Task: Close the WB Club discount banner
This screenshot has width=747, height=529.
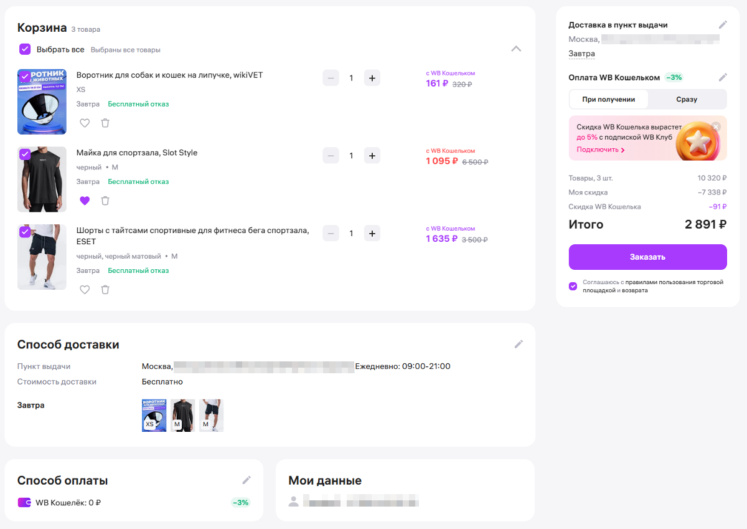Action: (715, 126)
